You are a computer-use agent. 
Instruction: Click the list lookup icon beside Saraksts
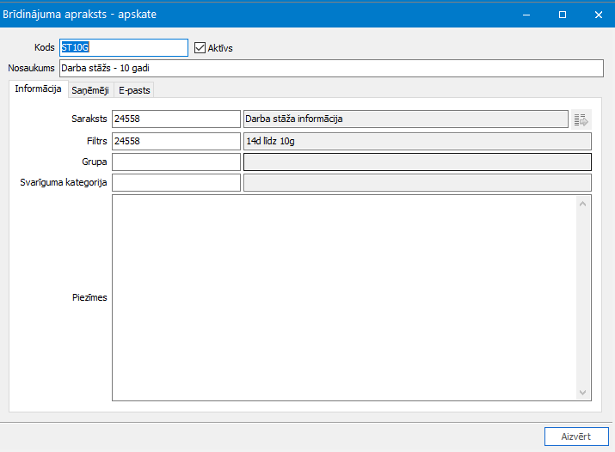[x=581, y=119]
